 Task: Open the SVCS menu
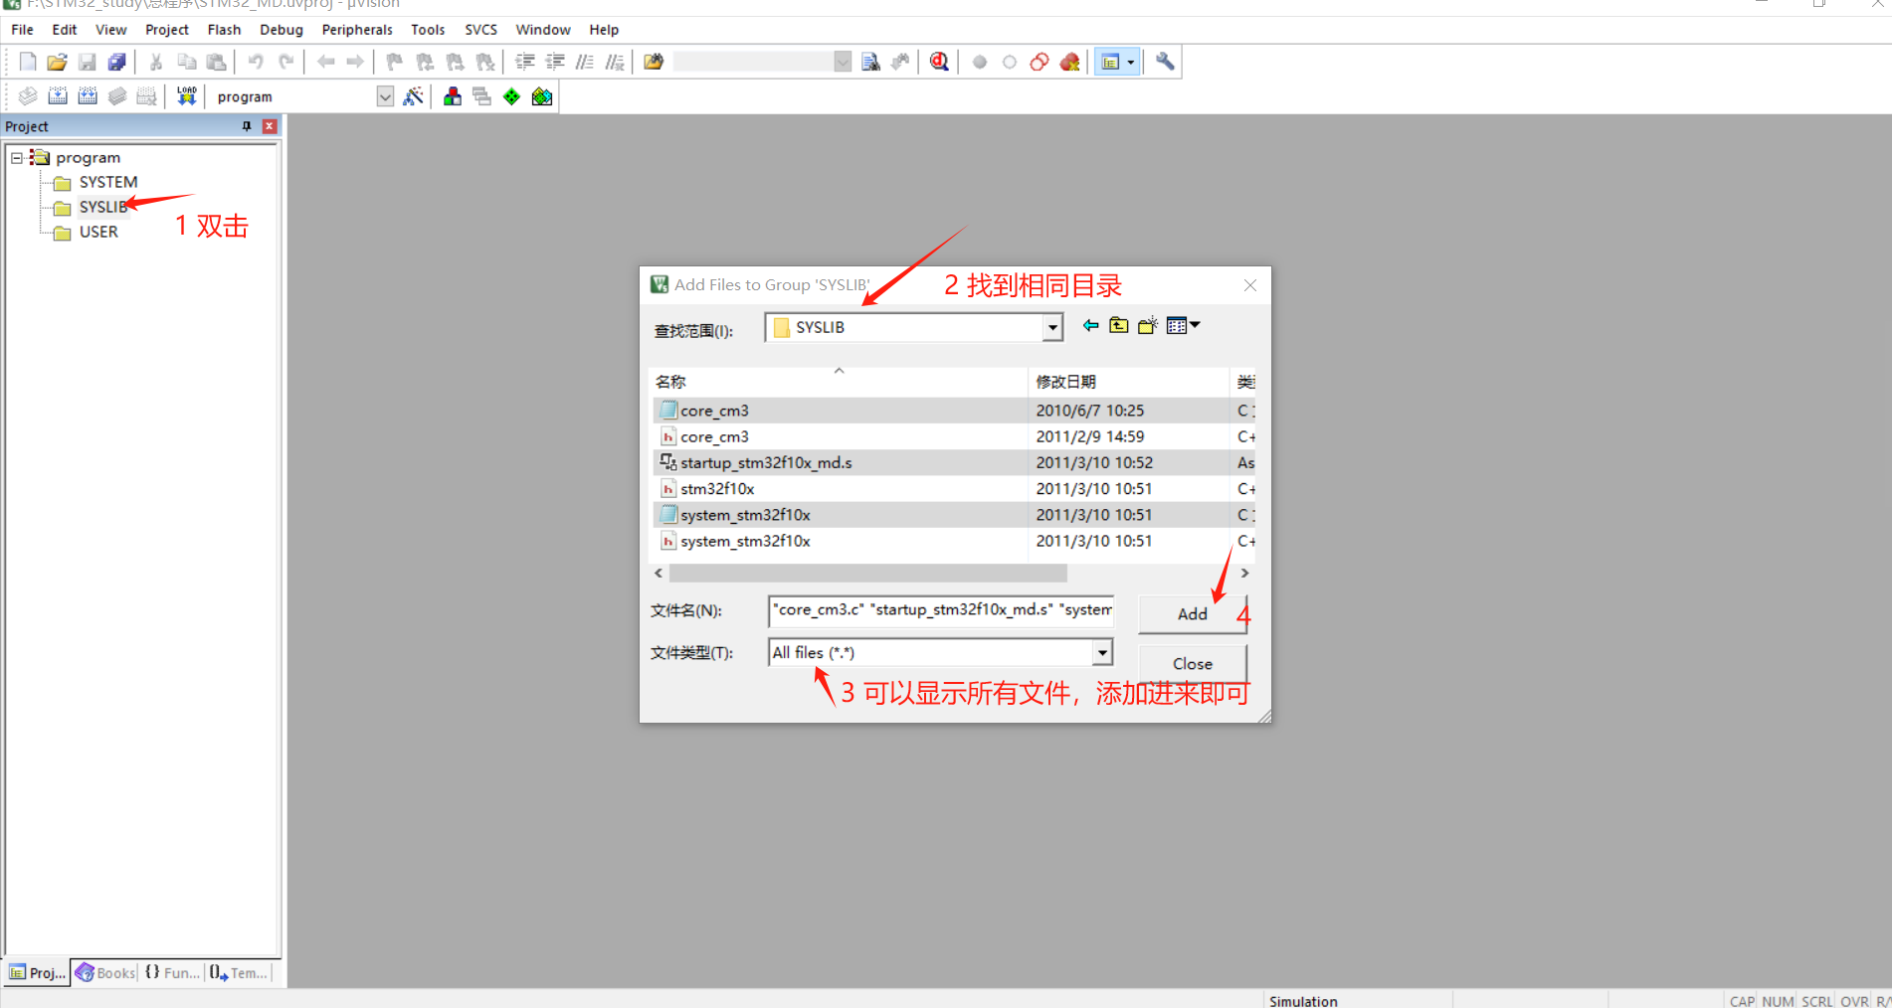[481, 30]
